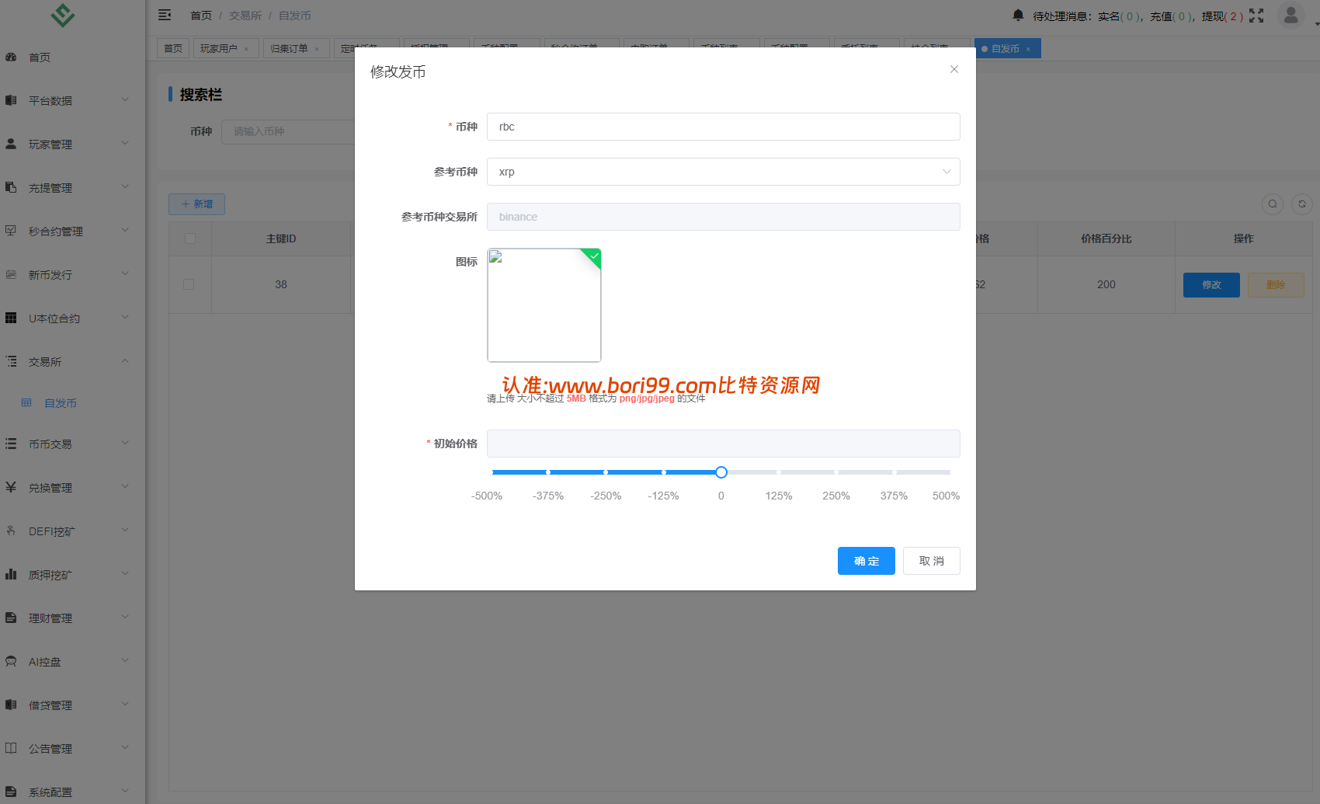Click the 系统配置 sidebar icon
This screenshot has width=1320, height=804.
point(11,792)
